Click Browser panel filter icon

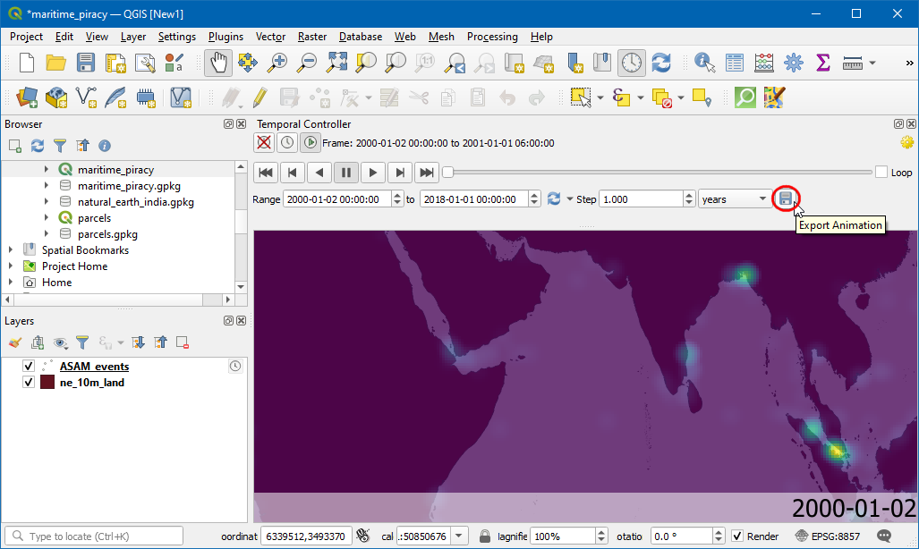pos(60,146)
